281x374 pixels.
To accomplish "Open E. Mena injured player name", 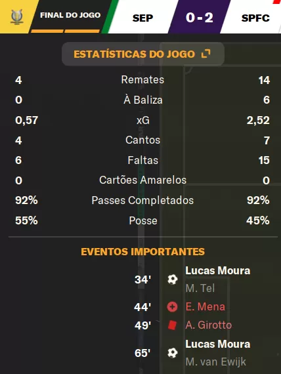I will coord(205,306).
